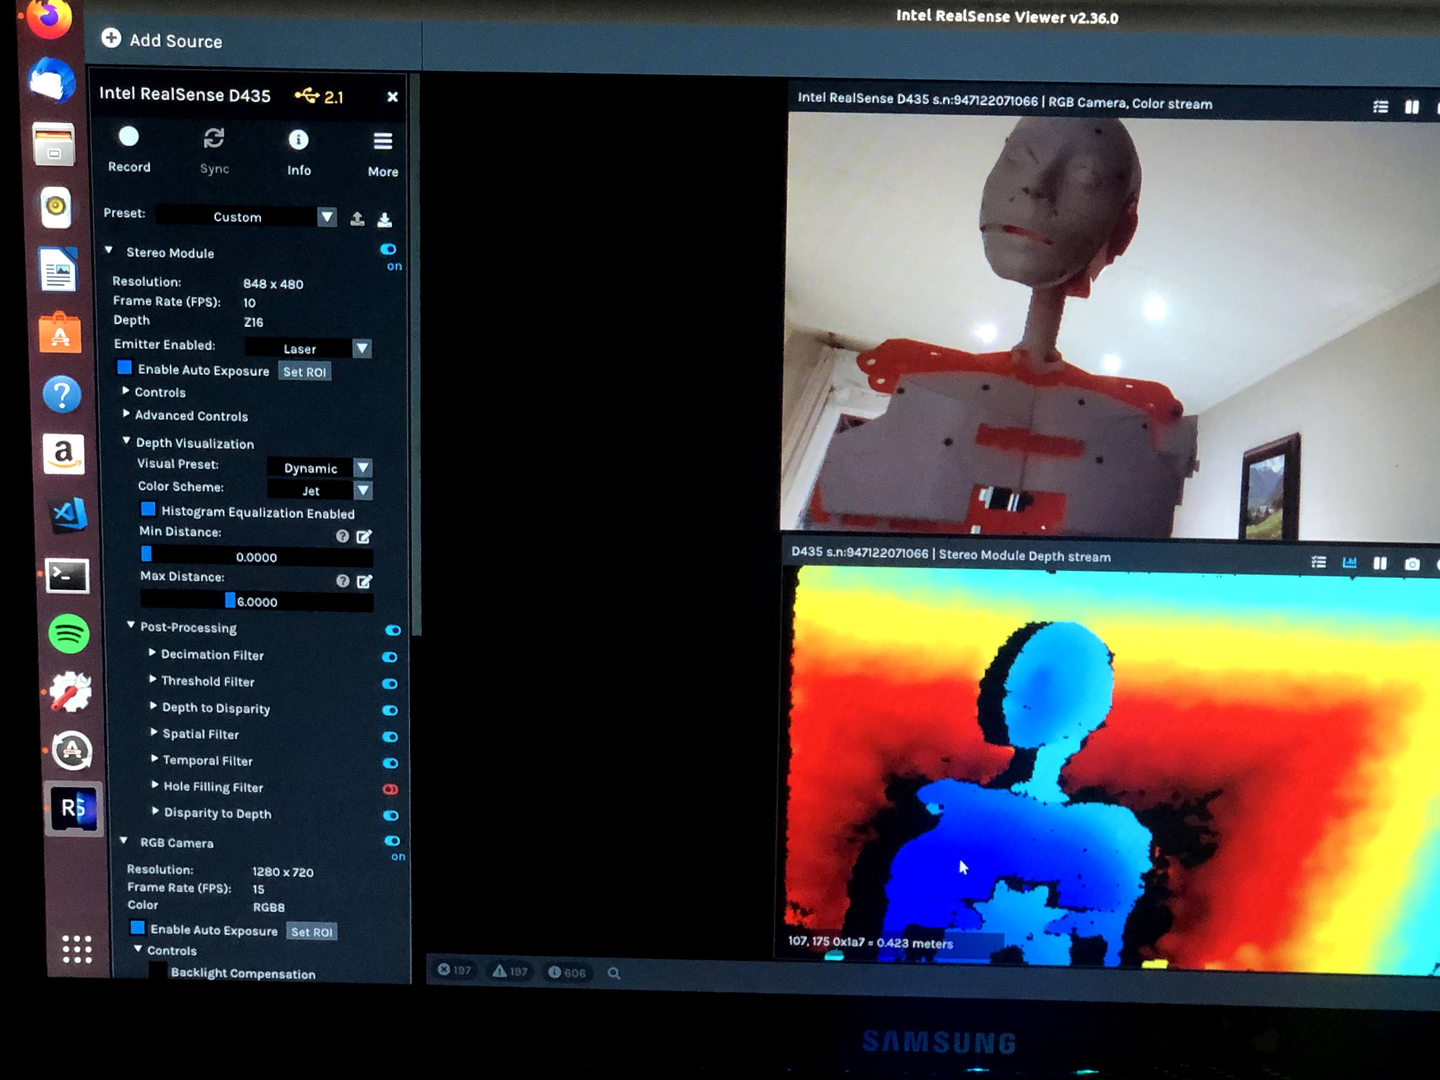
Task: Click the download preset icon
Action: (x=385, y=220)
